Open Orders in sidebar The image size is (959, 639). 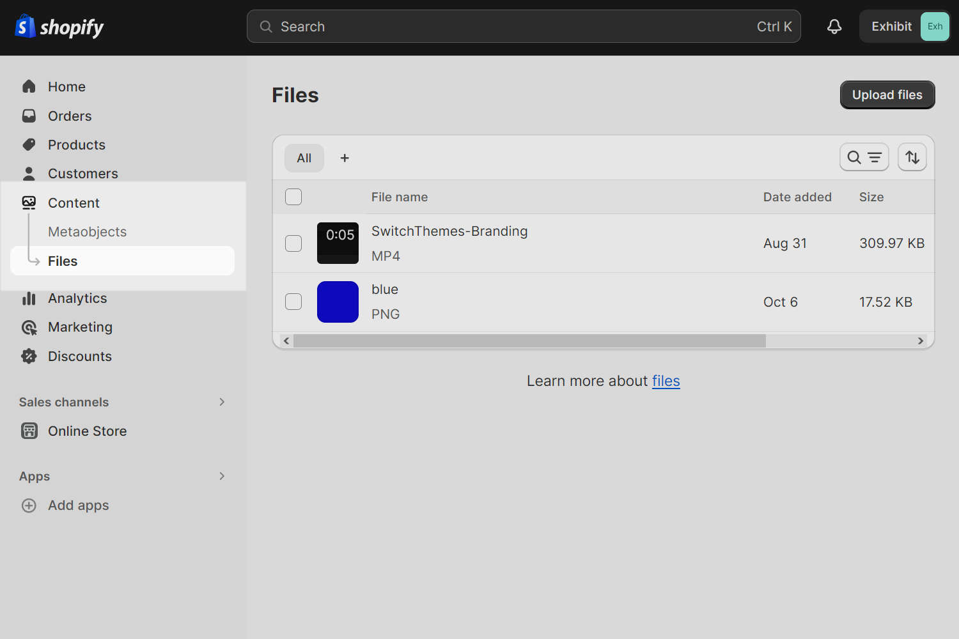click(70, 116)
